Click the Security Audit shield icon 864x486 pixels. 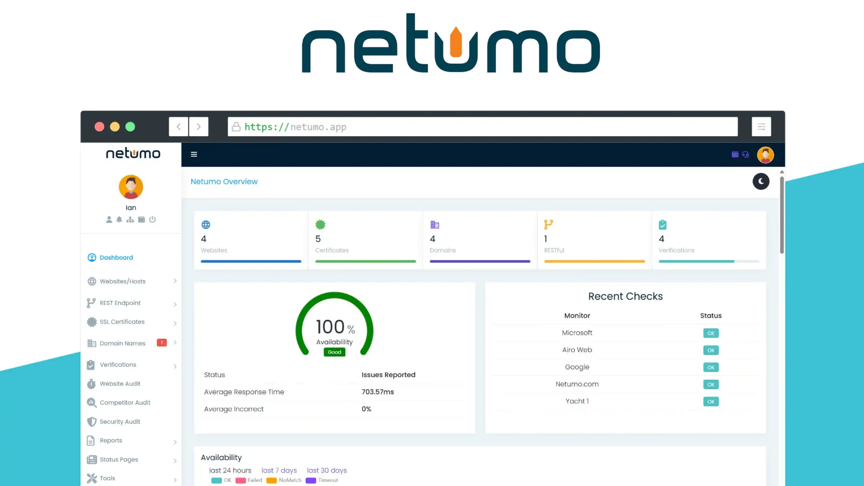(91, 422)
